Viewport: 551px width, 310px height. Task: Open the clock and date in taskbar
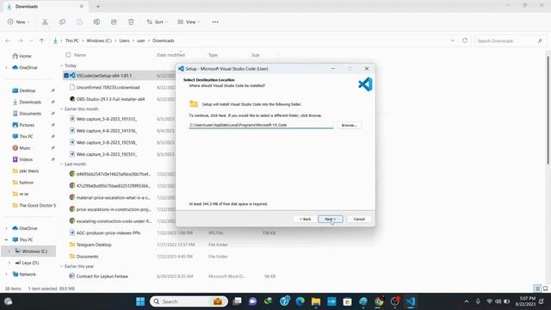pos(526,301)
